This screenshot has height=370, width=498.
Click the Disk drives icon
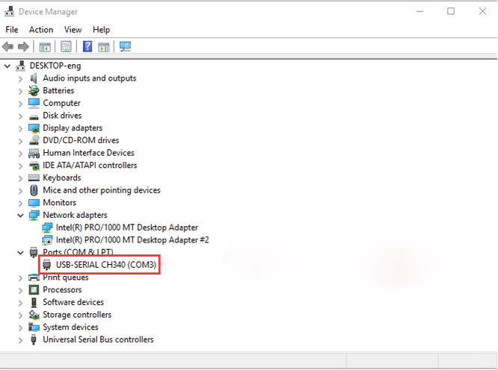click(x=34, y=117)
